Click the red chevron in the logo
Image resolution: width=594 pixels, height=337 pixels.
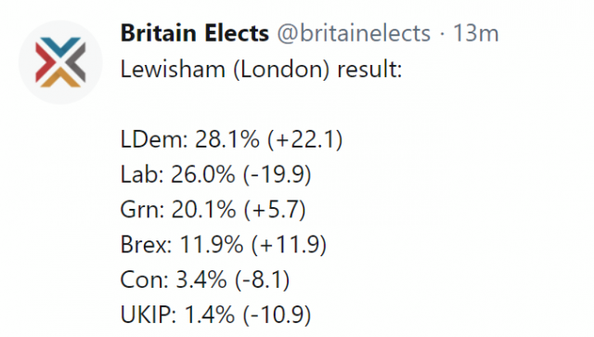(x=44, y=62)
